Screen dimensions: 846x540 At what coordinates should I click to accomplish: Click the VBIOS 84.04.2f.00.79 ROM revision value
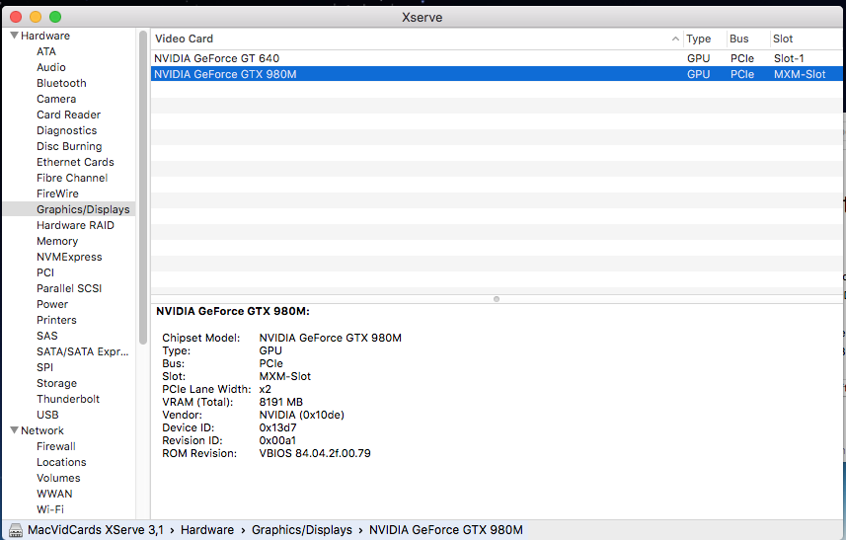tap(315, 453)
